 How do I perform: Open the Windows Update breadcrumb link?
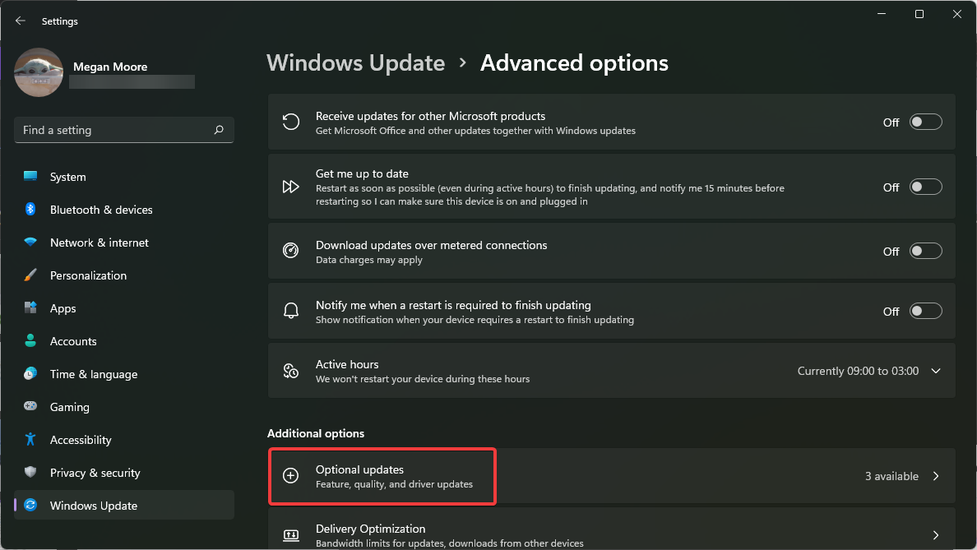tap(355, 62)
